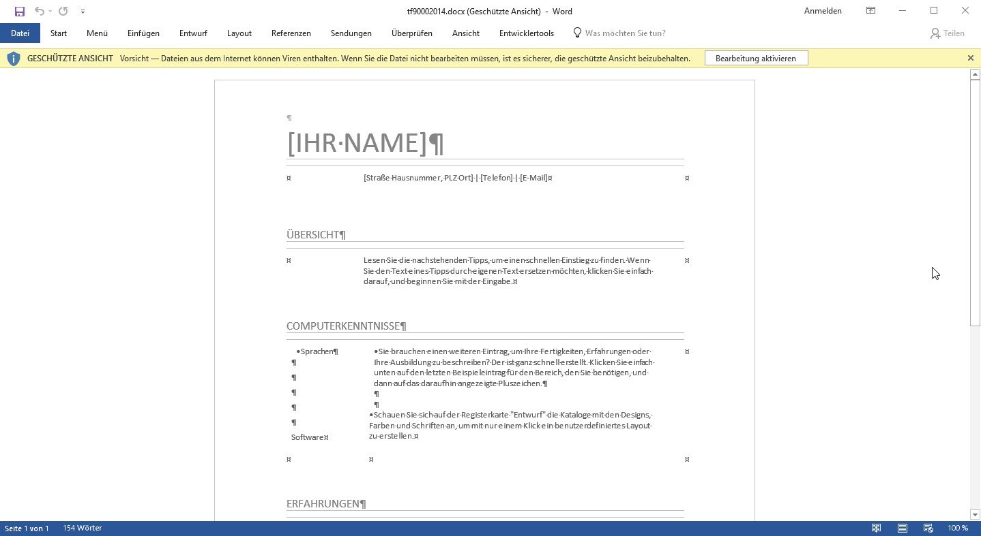The width and height of the screenshot is (981, 536).
Task: Minimize the Word window
Action: click(903, 11)
